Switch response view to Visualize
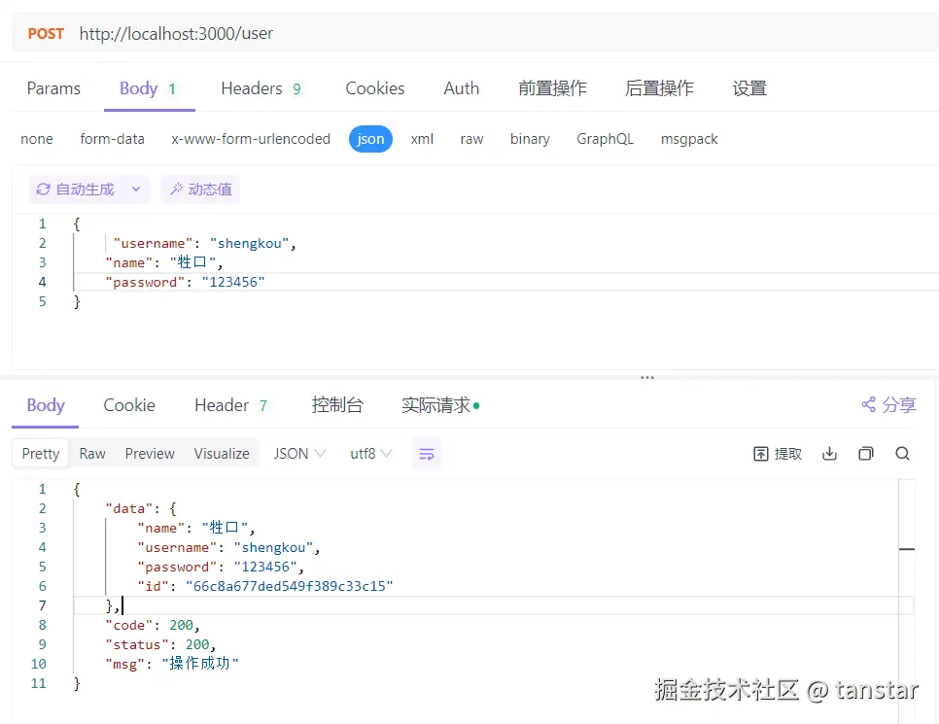 click(x=222, y=454)
